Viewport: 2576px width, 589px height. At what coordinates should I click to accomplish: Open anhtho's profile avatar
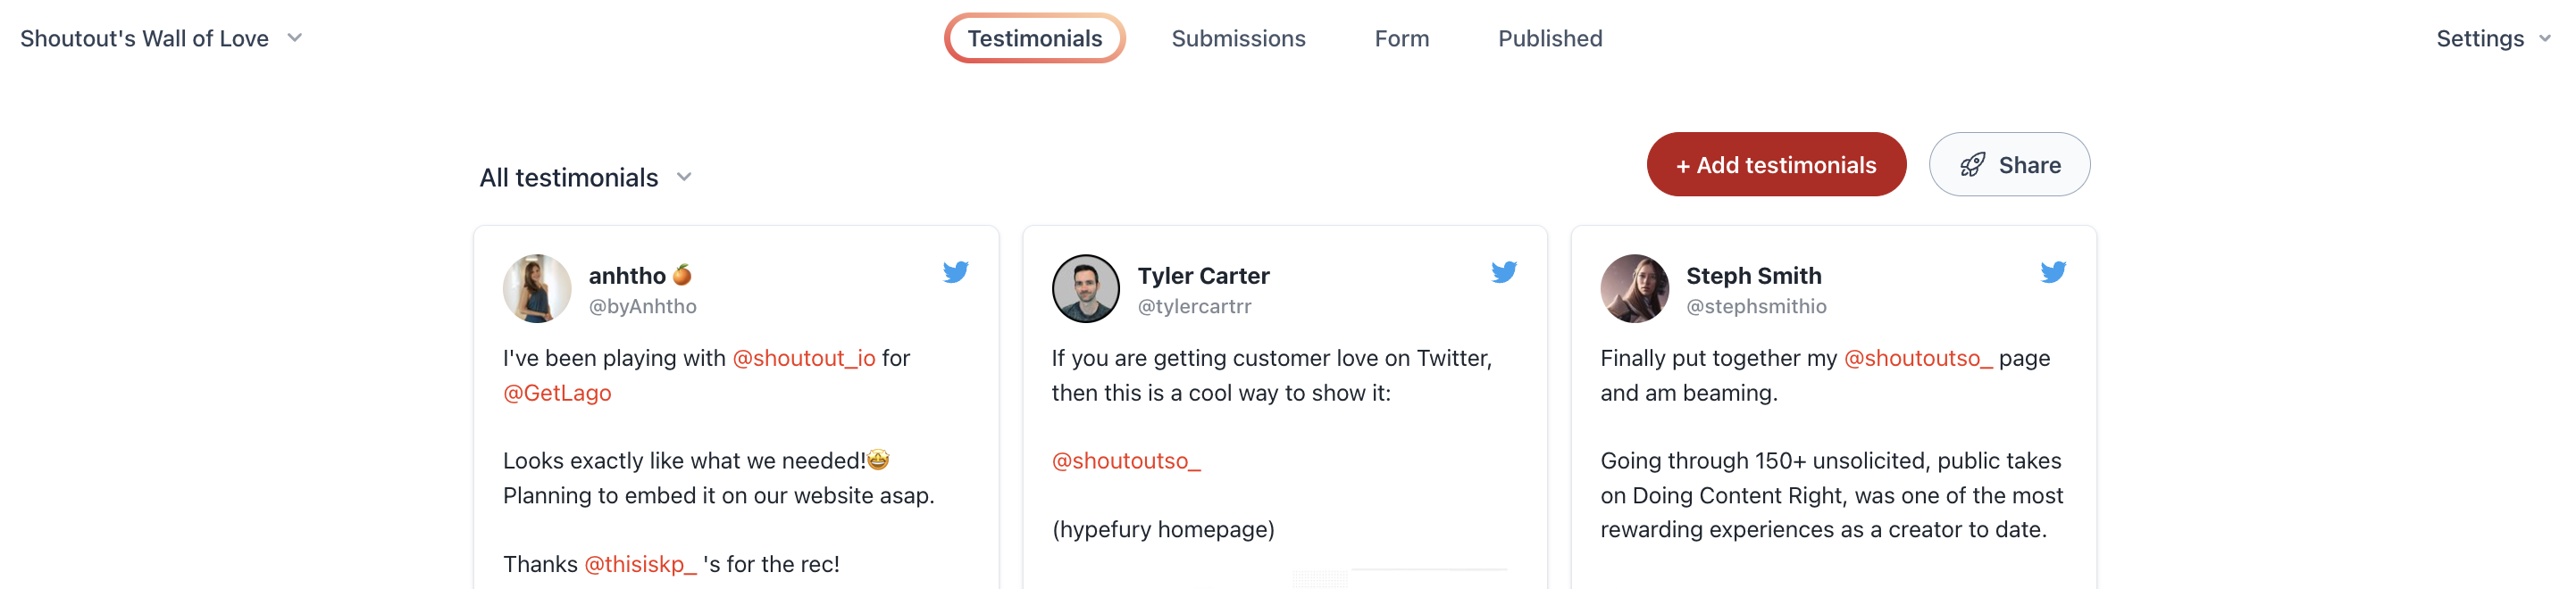point(537,288)
